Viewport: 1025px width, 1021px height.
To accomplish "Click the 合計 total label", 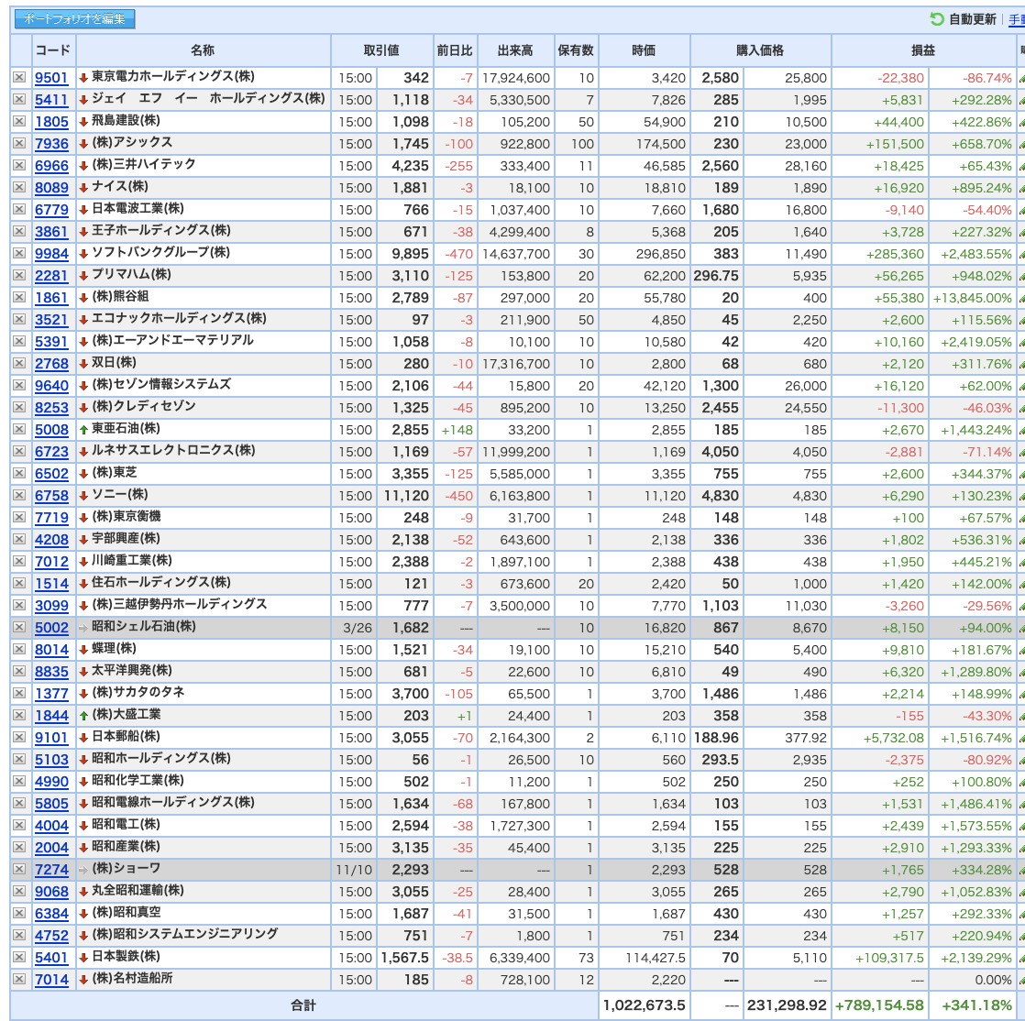I will click(303, 1005).
